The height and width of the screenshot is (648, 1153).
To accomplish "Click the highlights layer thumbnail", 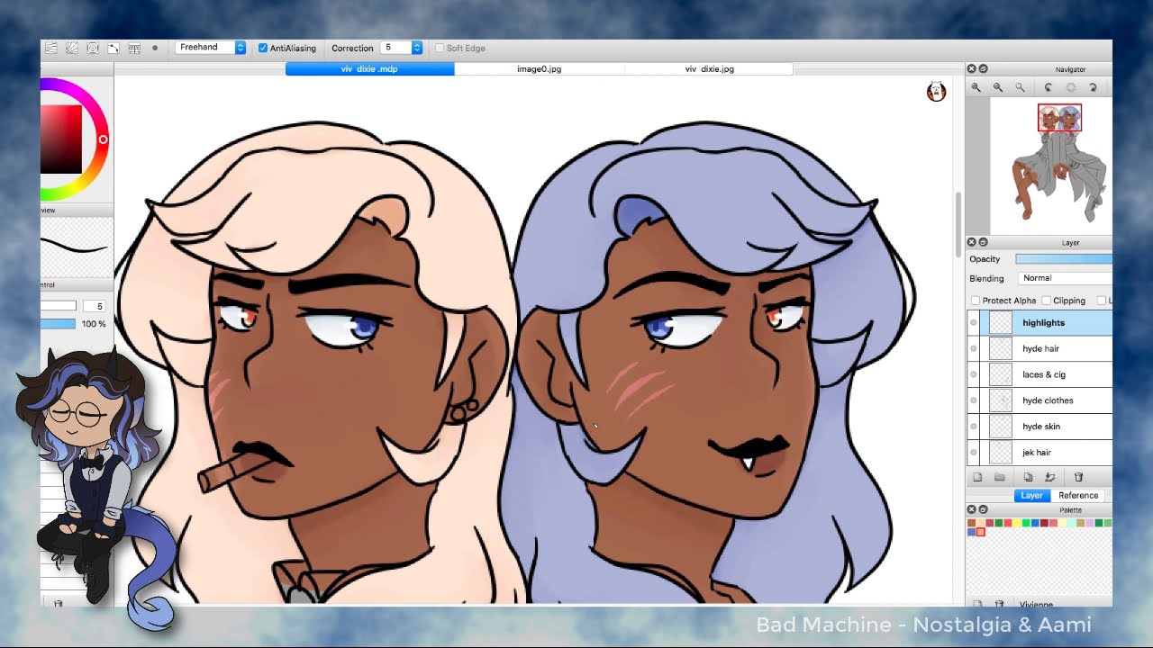I will coord(1001,322).
